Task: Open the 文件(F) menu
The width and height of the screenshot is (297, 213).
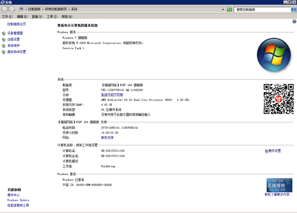Action: pyautogui.click(x=7, y=17)
